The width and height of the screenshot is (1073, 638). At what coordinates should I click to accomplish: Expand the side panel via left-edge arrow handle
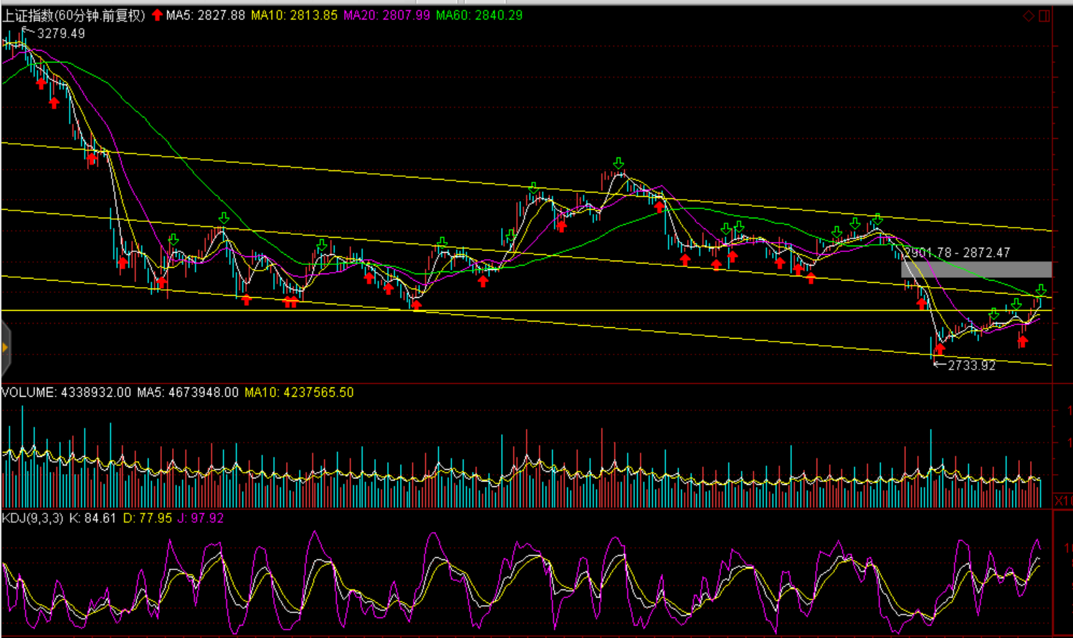tap(5, 348)
